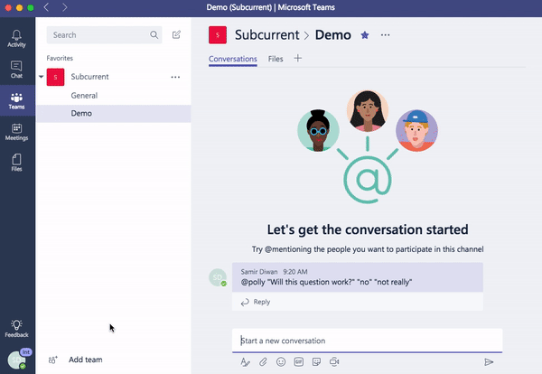Click the Favorites section label

[60, 58]
